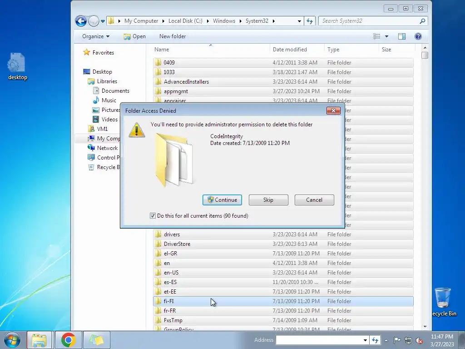The width and height of the screenshot is (465, 349).
Task: Click the Back navigation arrow in Explorer
Action: click(81, 21)
